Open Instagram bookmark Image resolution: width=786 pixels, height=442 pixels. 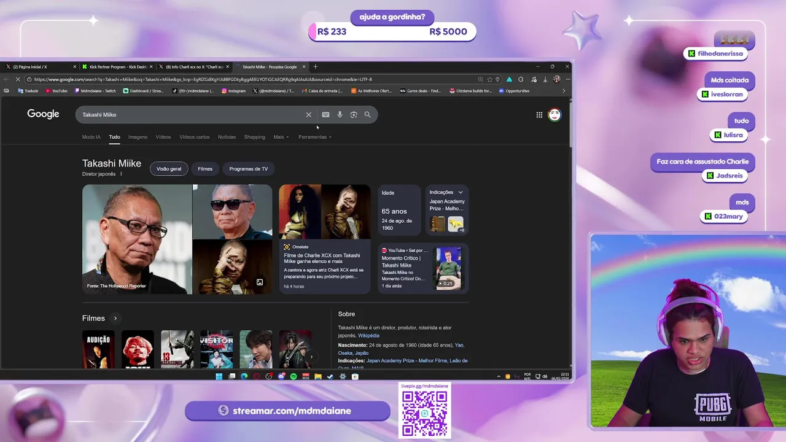click(x=233, y=91)
